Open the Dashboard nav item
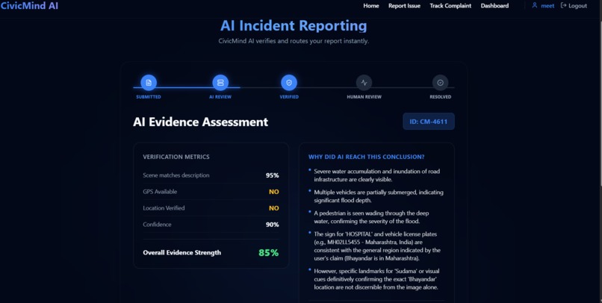 (494, 6)
